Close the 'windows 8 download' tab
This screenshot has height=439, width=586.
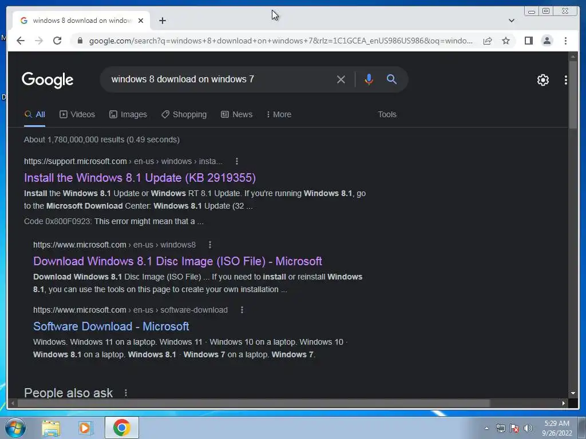[141, 21]
